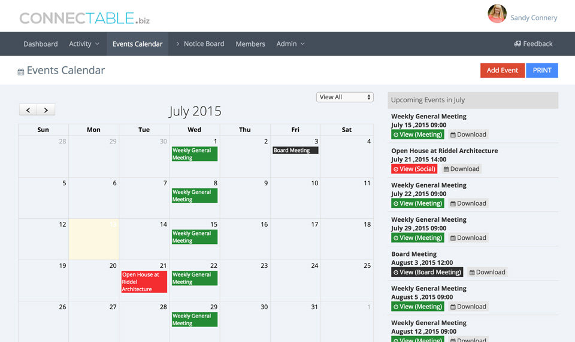Go to the Members page
575x342 pixels.
click(x=250, y=44)
